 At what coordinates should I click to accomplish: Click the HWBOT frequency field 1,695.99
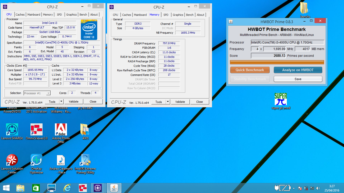pyautogui.click(x=275, y=49)
